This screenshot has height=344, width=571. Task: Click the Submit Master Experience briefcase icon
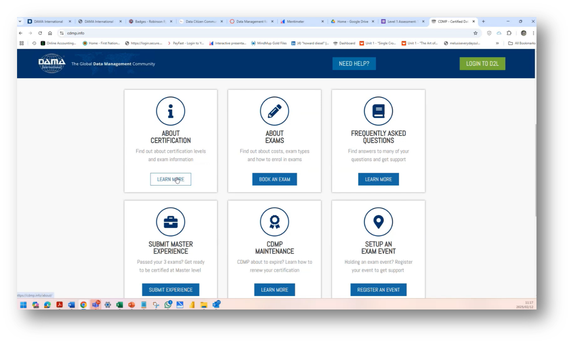(x=170, y=222)
